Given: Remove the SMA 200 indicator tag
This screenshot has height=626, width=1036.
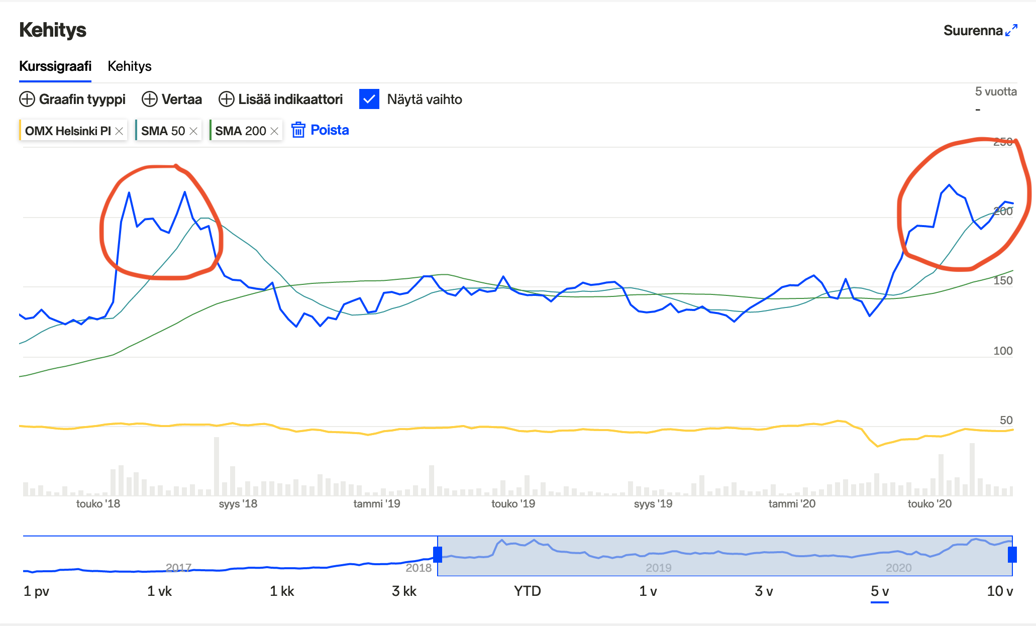Looking at the screenshot, I should tap(274, 131).
